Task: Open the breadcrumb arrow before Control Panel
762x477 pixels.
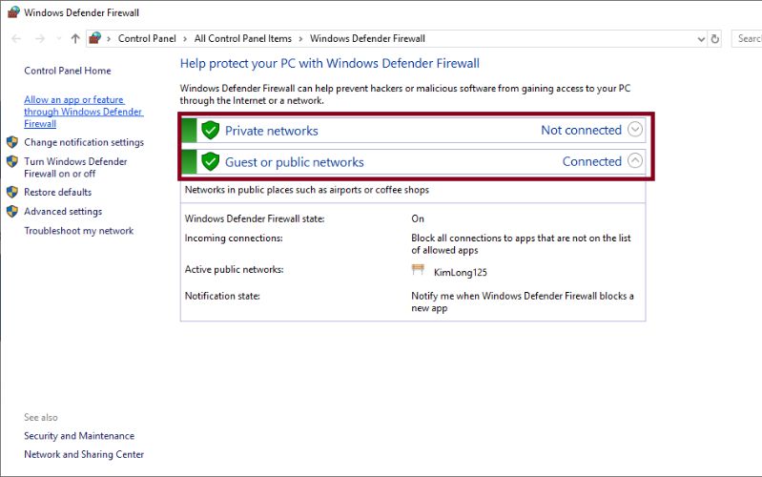Action: point(109,39)
